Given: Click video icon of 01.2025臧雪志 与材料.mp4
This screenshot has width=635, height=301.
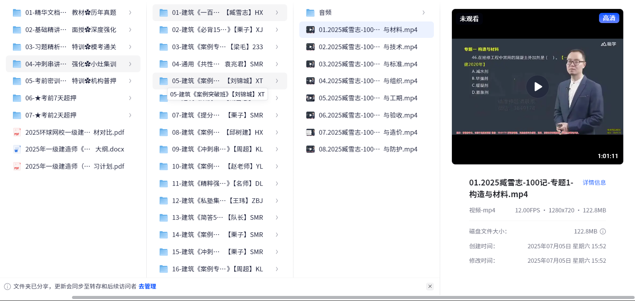Looking at the screenshot, I should point(310,30).
